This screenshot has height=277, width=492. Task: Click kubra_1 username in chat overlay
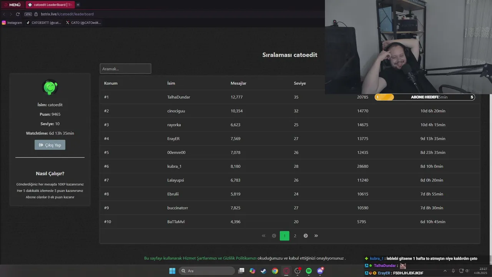[x=376, y=259]
